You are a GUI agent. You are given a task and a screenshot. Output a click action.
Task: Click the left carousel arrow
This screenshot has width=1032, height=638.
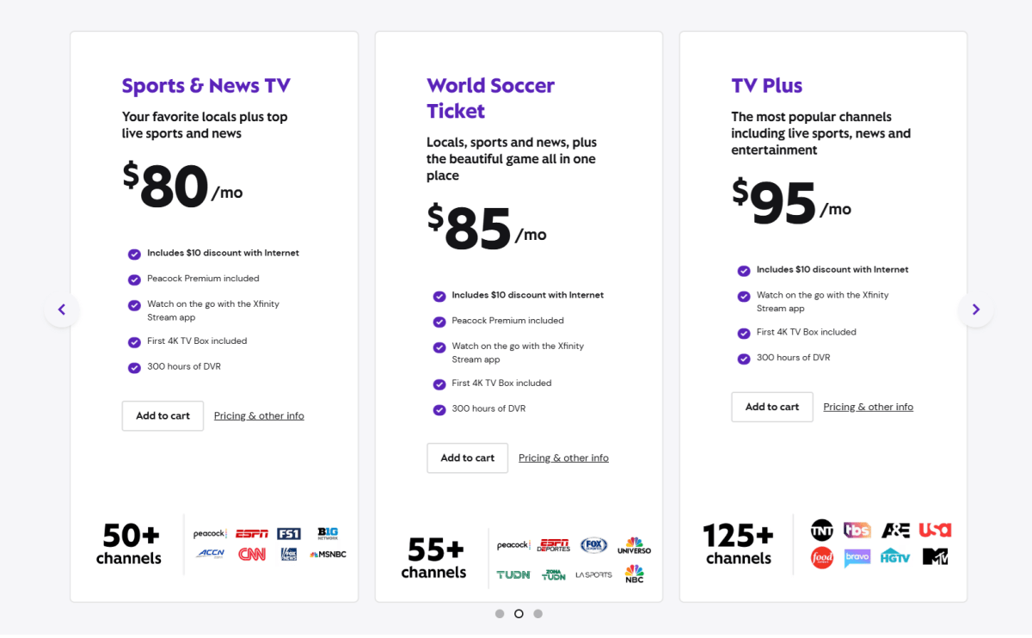pos(62,310)
